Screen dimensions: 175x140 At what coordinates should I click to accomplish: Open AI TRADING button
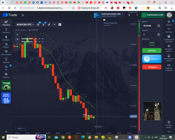coord(152,59)
